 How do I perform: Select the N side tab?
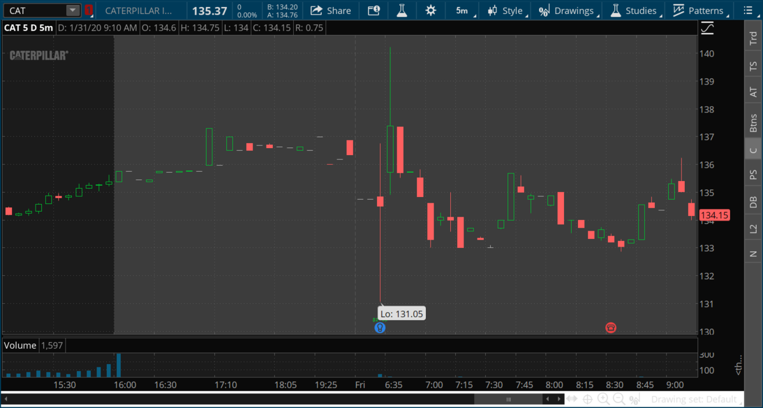point(753,254)
